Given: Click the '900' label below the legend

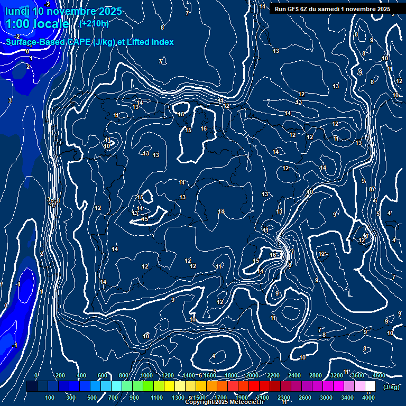Looking at the screenshot, I should pos(134,398).
